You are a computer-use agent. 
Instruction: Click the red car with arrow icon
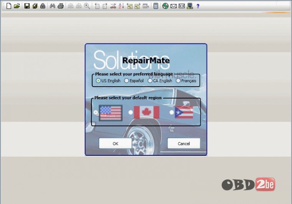click(x=113, y=6)
